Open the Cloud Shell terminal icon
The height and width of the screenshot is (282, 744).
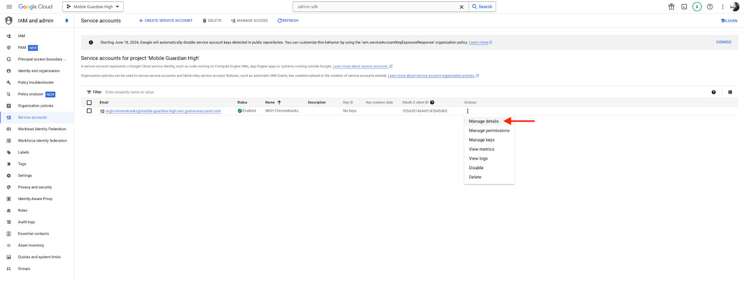684,7
